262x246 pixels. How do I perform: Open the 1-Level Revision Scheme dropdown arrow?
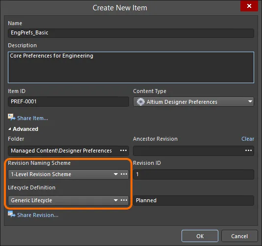116,174
